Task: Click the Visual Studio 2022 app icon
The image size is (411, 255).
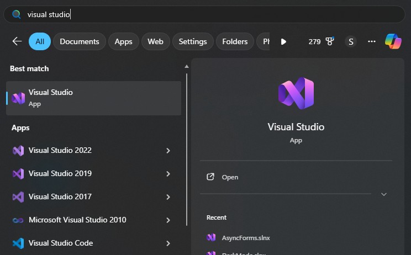Action: point(18,150)
